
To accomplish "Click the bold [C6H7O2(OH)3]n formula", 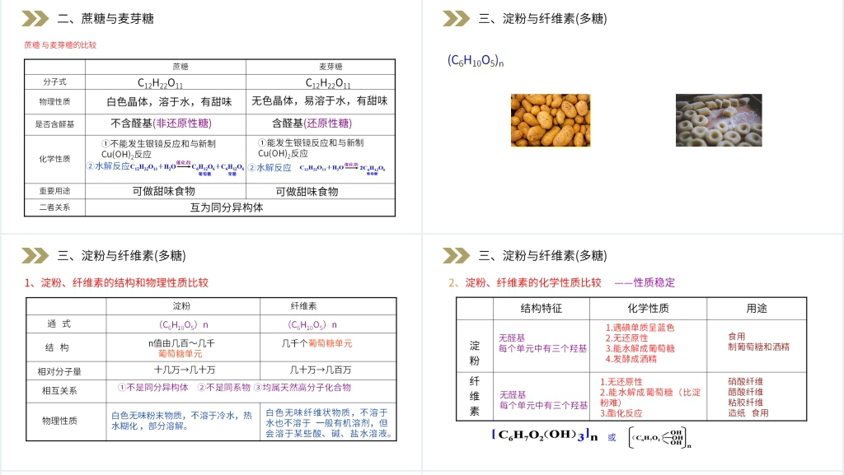I will (x=545, y=435).
